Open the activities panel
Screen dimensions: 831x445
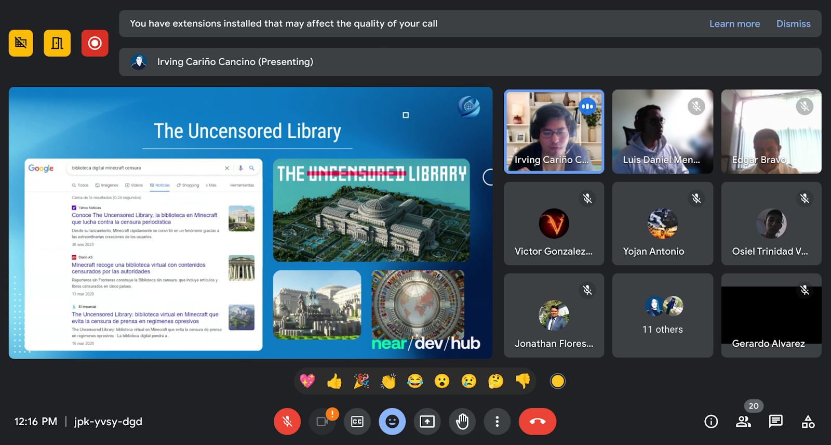(808, 422)
